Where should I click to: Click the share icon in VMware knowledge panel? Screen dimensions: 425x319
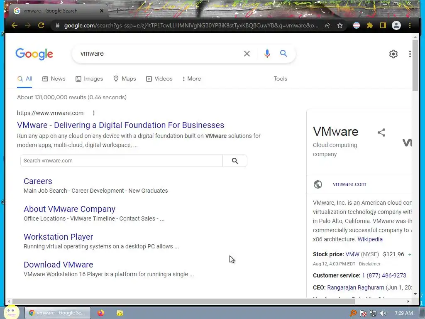381,133
